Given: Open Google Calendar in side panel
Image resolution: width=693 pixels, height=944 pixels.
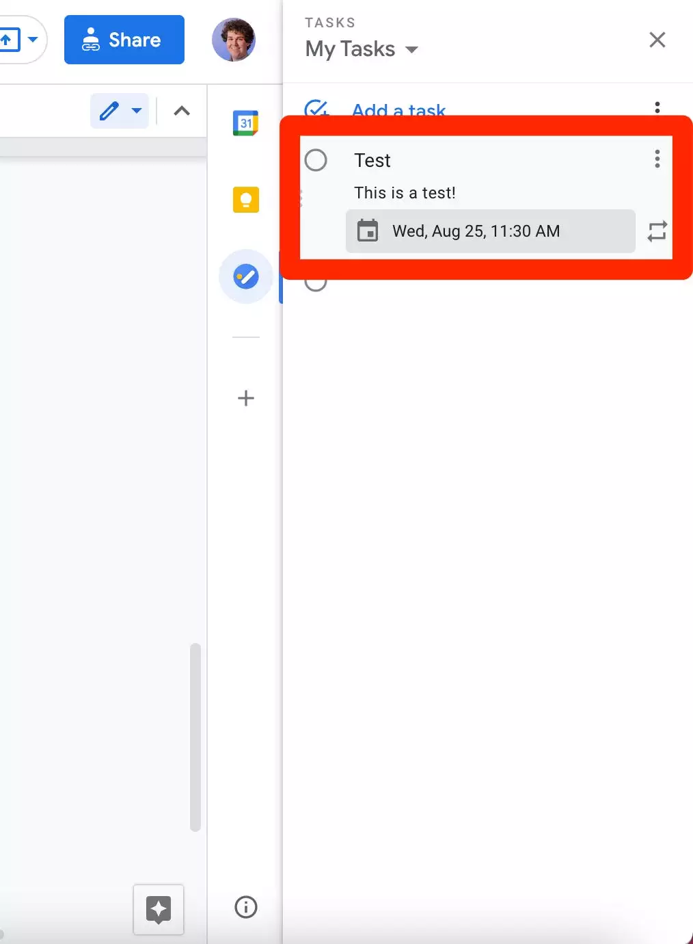Looking at the screenshot, I should point(245,123).
